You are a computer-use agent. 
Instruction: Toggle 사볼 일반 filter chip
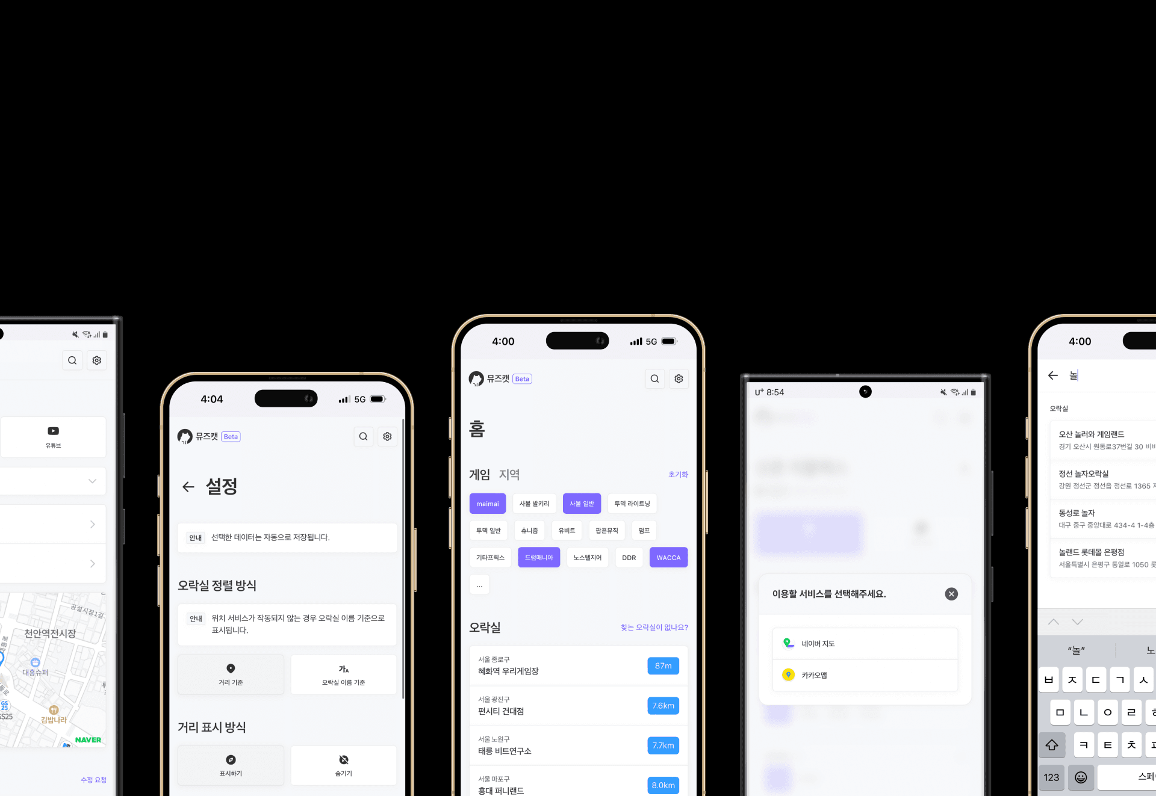pos(580,503)
